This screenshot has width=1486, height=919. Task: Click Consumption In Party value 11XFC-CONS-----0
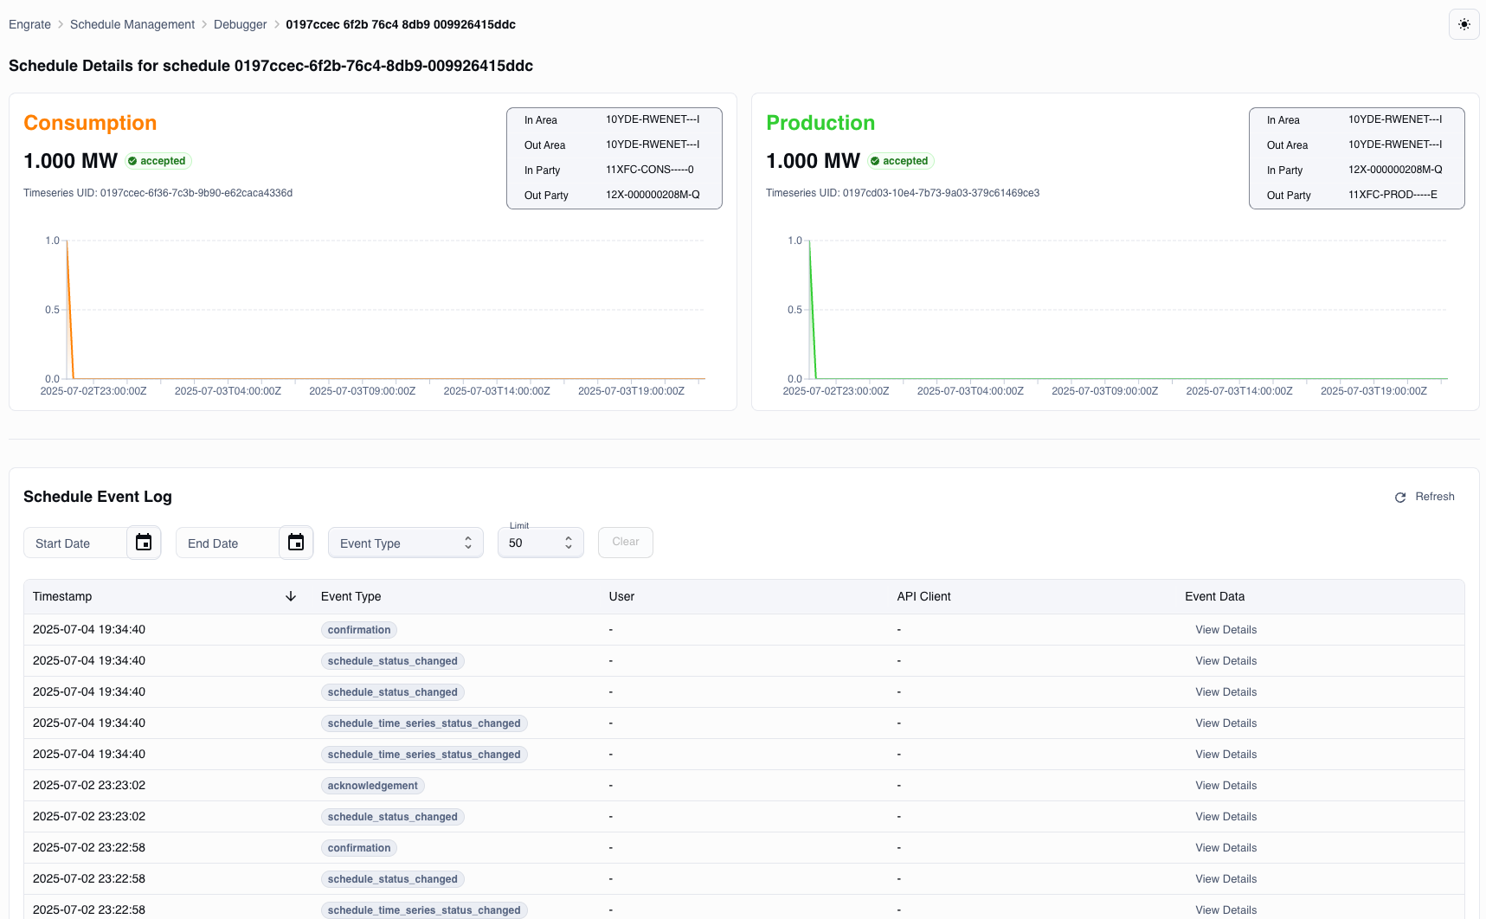[649, 170]
